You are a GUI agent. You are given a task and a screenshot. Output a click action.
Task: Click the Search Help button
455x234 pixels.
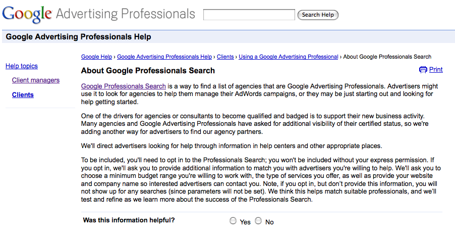pyautogui.click(x=318, y=15)
